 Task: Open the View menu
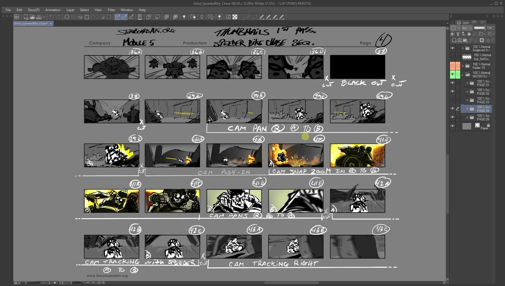98,10
